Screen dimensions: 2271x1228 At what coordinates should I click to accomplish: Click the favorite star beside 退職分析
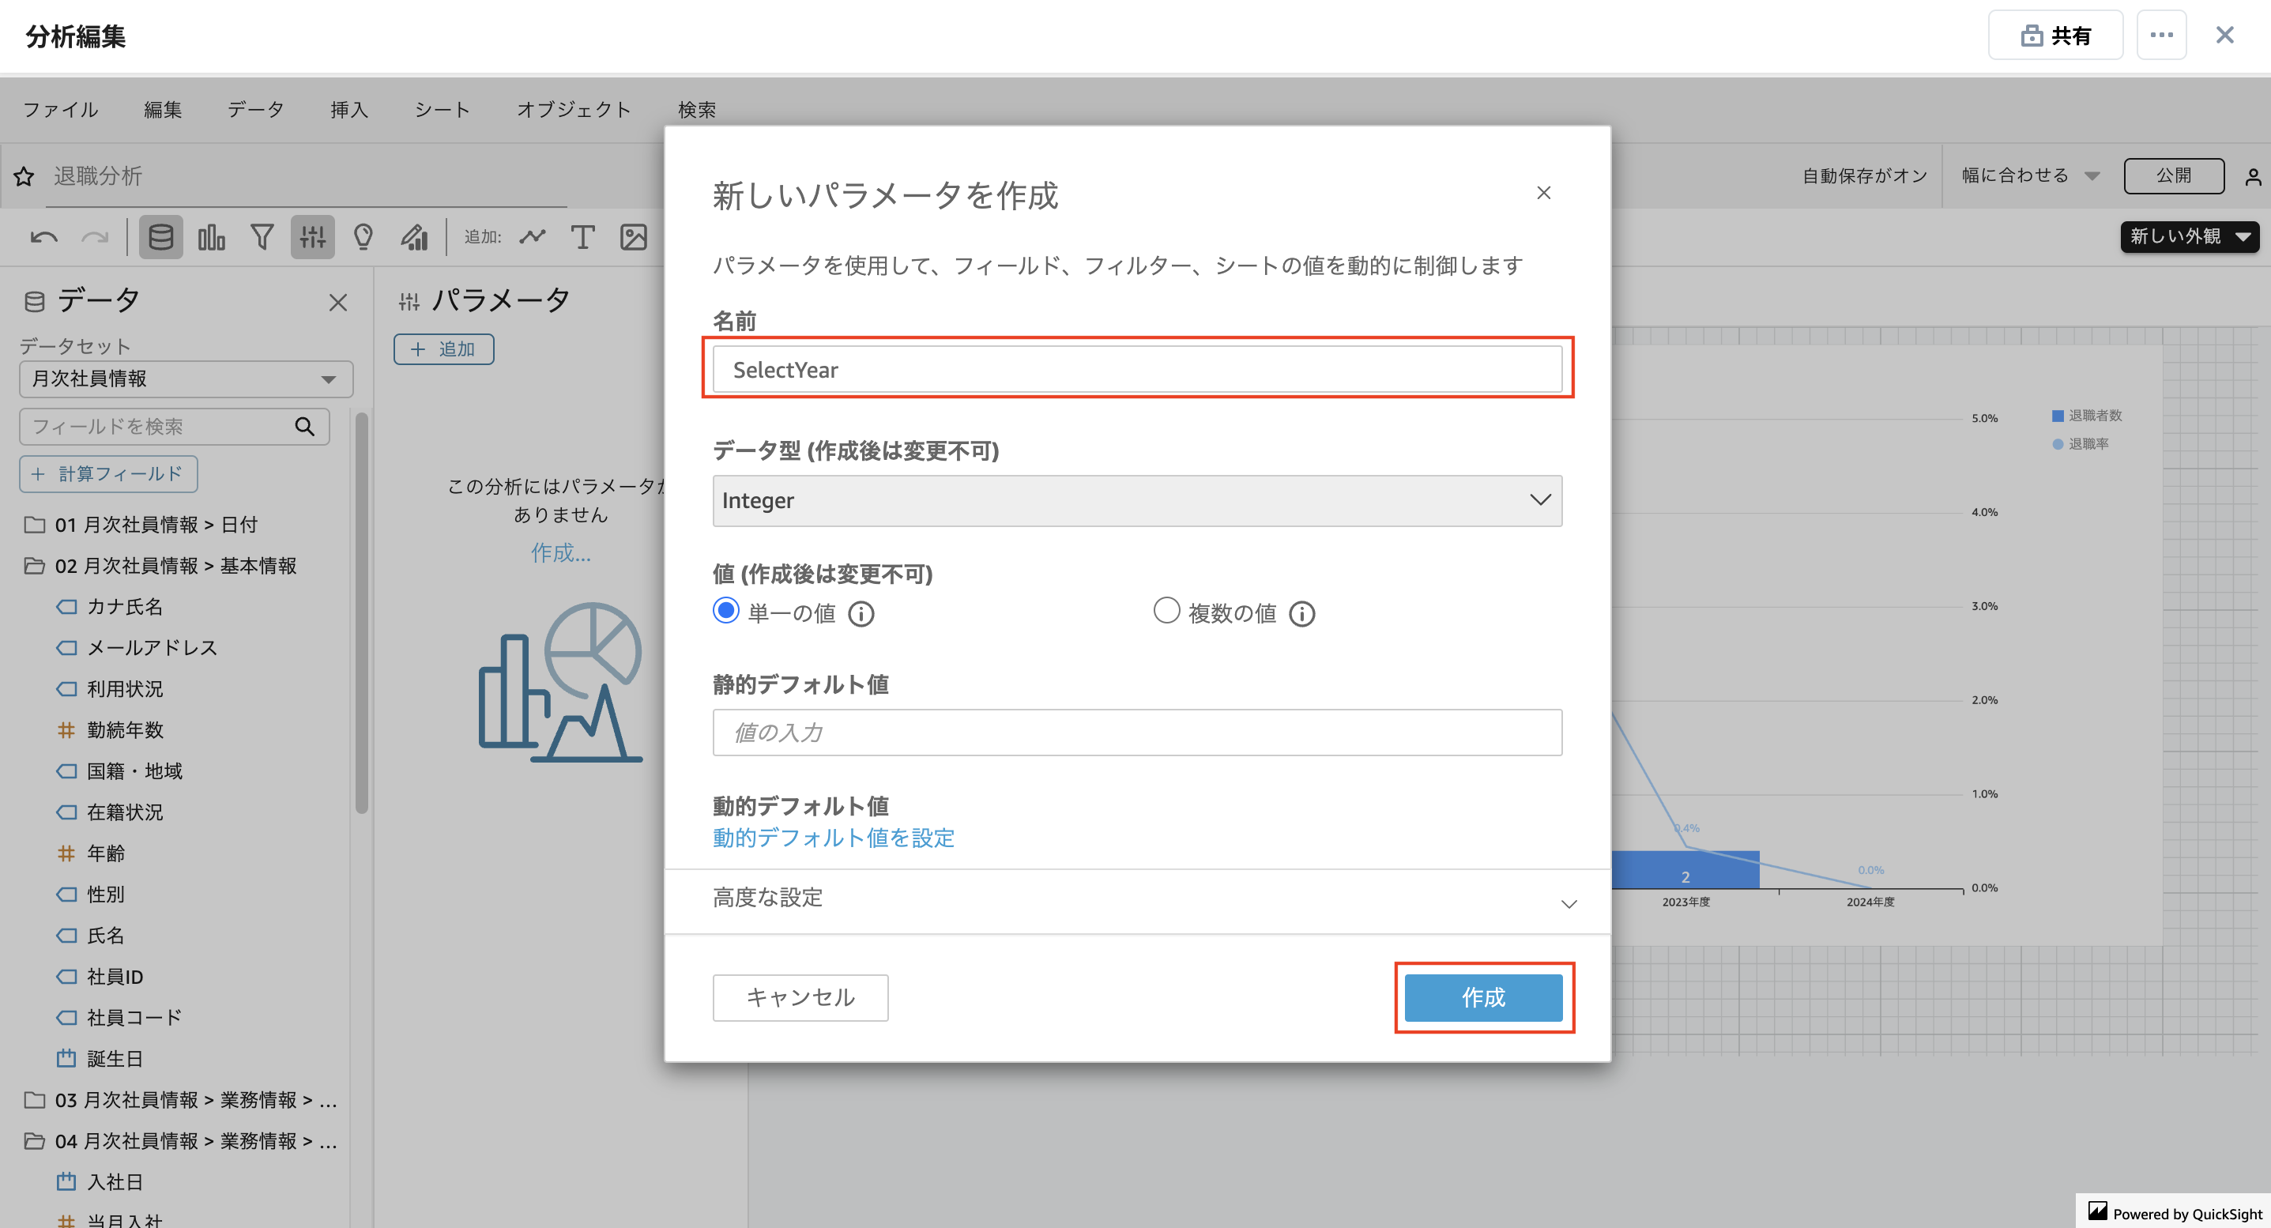click(x=24, y=176)
